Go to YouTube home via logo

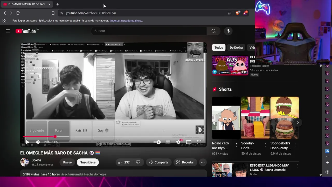tap(25, 31)
